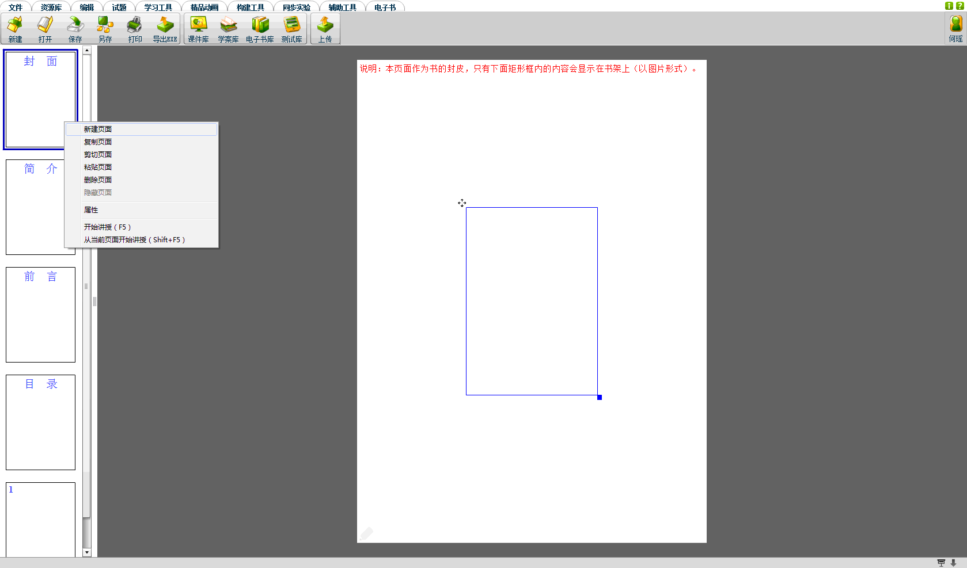Click the thumbnail panel scroll-down arrow

(87, 552)
